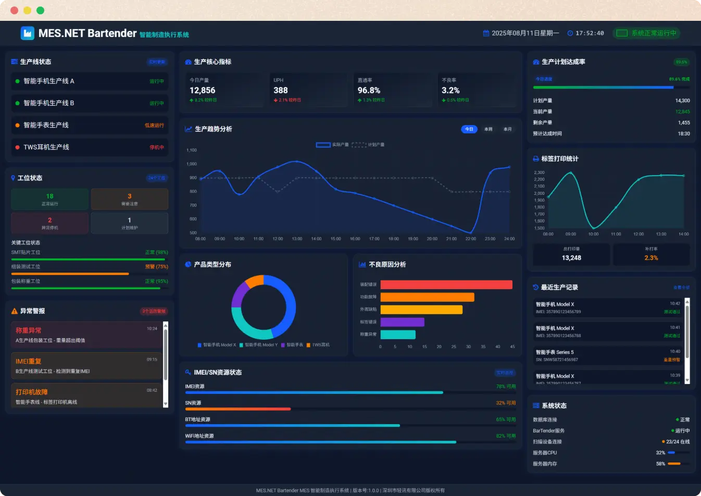Click the 标签打印统计 printer icon

536,159
